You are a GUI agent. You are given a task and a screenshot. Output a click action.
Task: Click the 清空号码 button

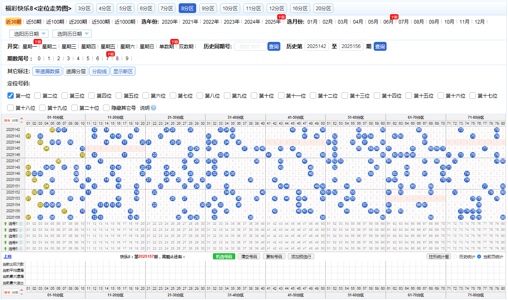point(249,257)
